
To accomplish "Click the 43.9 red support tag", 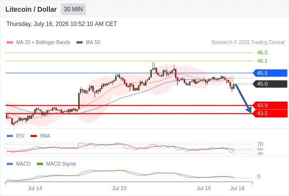I will tap(270, 105).
